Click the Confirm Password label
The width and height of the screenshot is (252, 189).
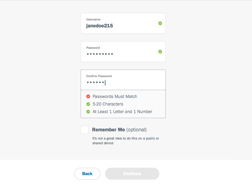[x=99, y=76]
